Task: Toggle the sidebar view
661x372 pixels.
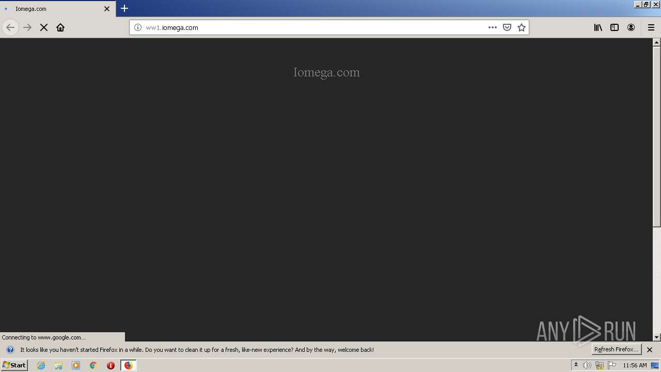Action: click(615, 27)
